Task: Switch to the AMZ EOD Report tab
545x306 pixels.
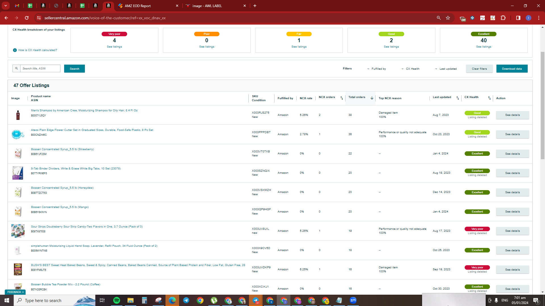Action: pos(148,6)
